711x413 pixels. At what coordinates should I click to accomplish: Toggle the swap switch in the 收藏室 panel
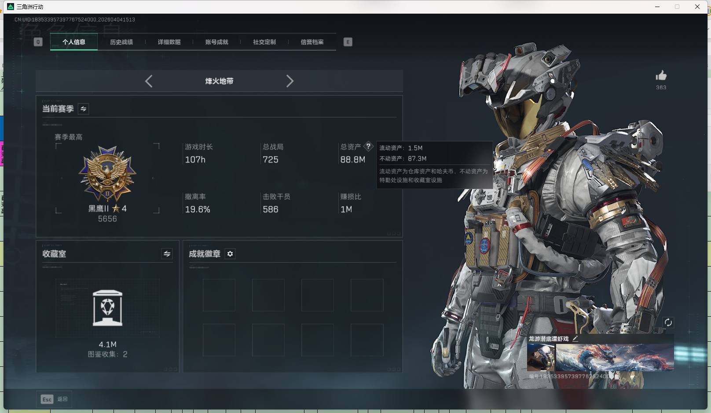click(x=166, y=254)
